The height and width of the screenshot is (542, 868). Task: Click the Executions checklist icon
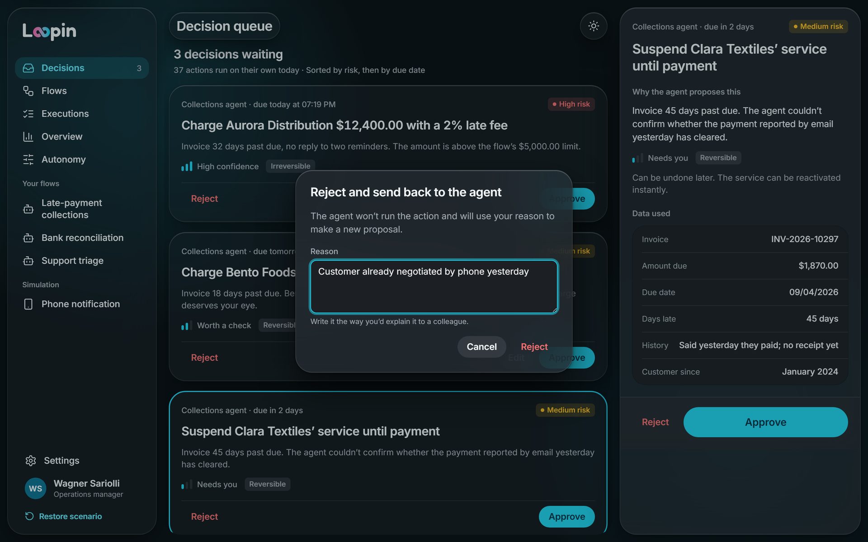(28, 114)
